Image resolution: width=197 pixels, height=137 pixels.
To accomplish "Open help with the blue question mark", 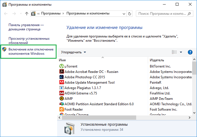I will [190, 52].
